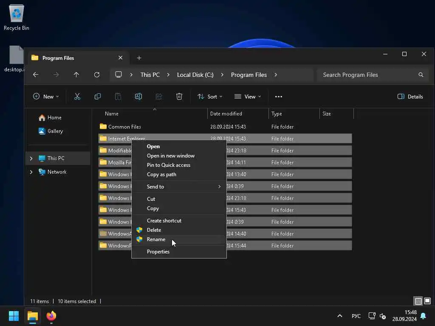435x326 pixels.
Task: Open the See more three-dots menu
Action: click(x=279, y=96)
